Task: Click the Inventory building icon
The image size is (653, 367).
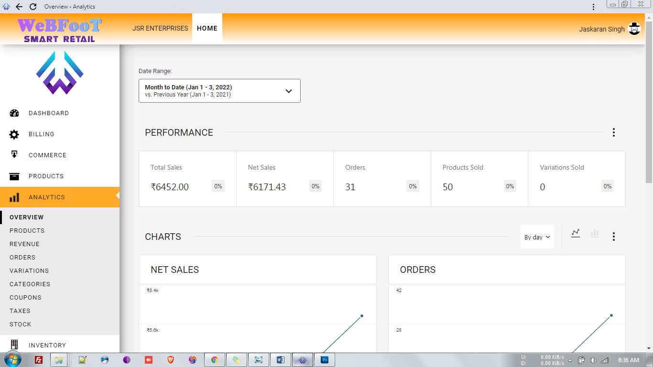Action: click(x=14, y=345)
